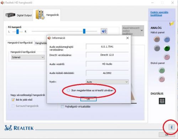Minimize the Realtek HD hangkezelő window
178x139 pixels.
(153, 2)
